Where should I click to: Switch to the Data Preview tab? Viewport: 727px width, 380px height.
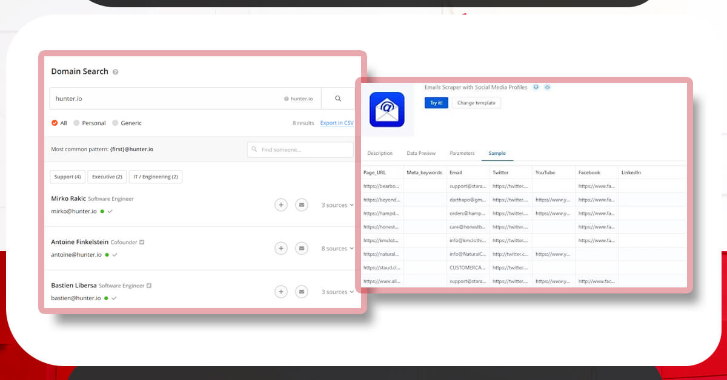coord(421,154)
